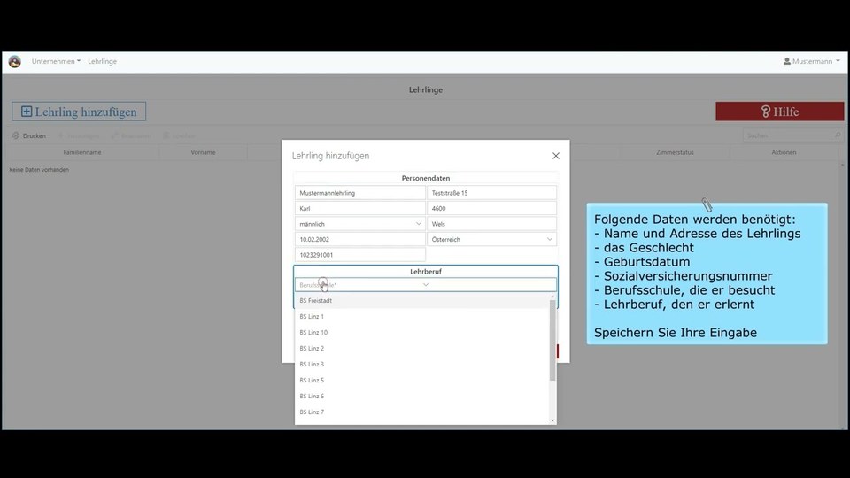This screenshot has width=850, height=478.
Task: Click the Wels city field
Action: tap(491, 224)
